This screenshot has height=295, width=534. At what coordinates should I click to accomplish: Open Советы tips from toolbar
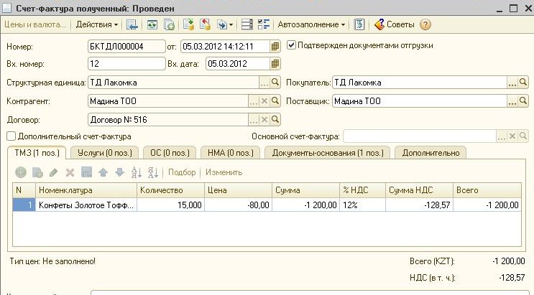[394, 24]
